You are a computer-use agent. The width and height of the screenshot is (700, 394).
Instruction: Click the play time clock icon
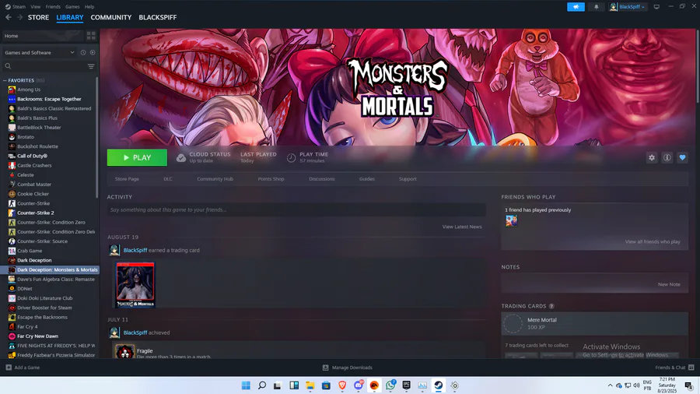pyautogui.click(x=291, y=158)
